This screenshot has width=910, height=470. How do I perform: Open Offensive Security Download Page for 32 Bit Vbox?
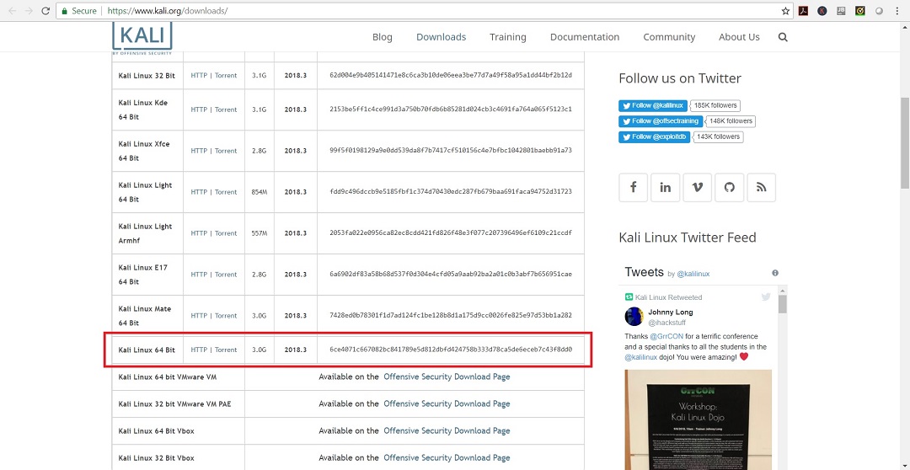pyautogui.click(x=447, y=457)
